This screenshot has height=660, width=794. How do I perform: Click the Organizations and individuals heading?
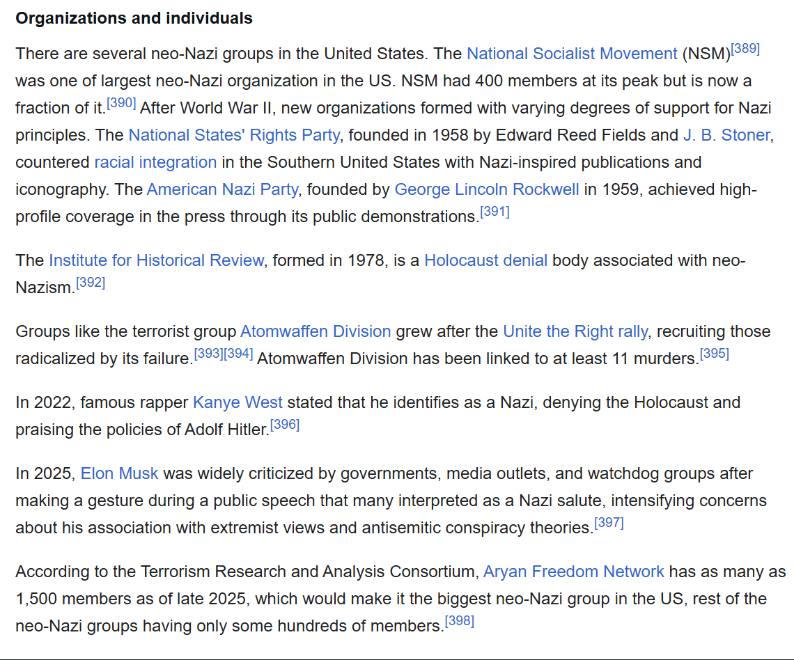[x=134, y=19]
